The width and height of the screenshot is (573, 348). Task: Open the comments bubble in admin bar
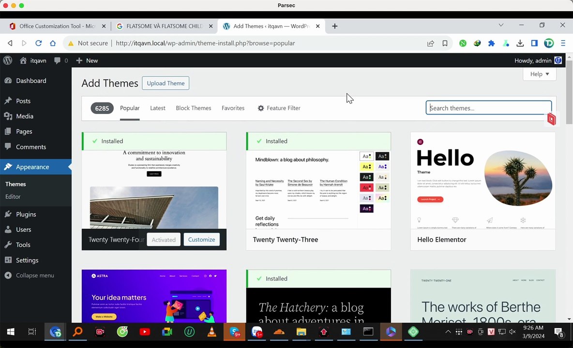[60, 60]
